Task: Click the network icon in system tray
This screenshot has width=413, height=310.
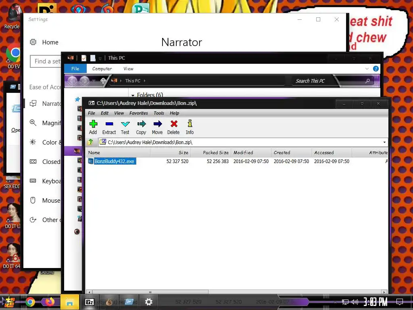Action: coord(345,302)
